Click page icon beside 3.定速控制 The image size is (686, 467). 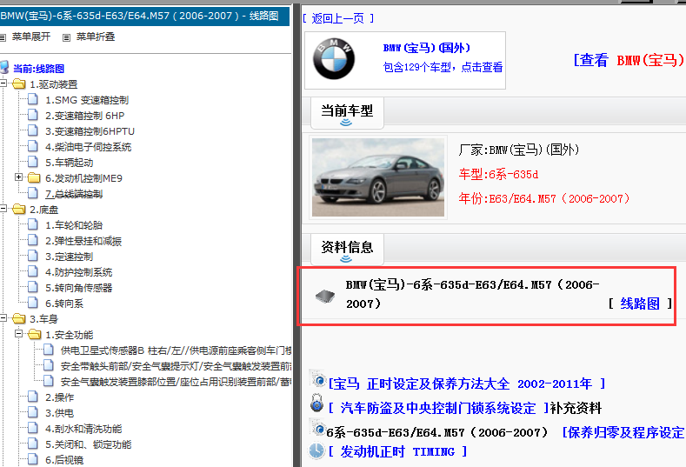[33, 256]
